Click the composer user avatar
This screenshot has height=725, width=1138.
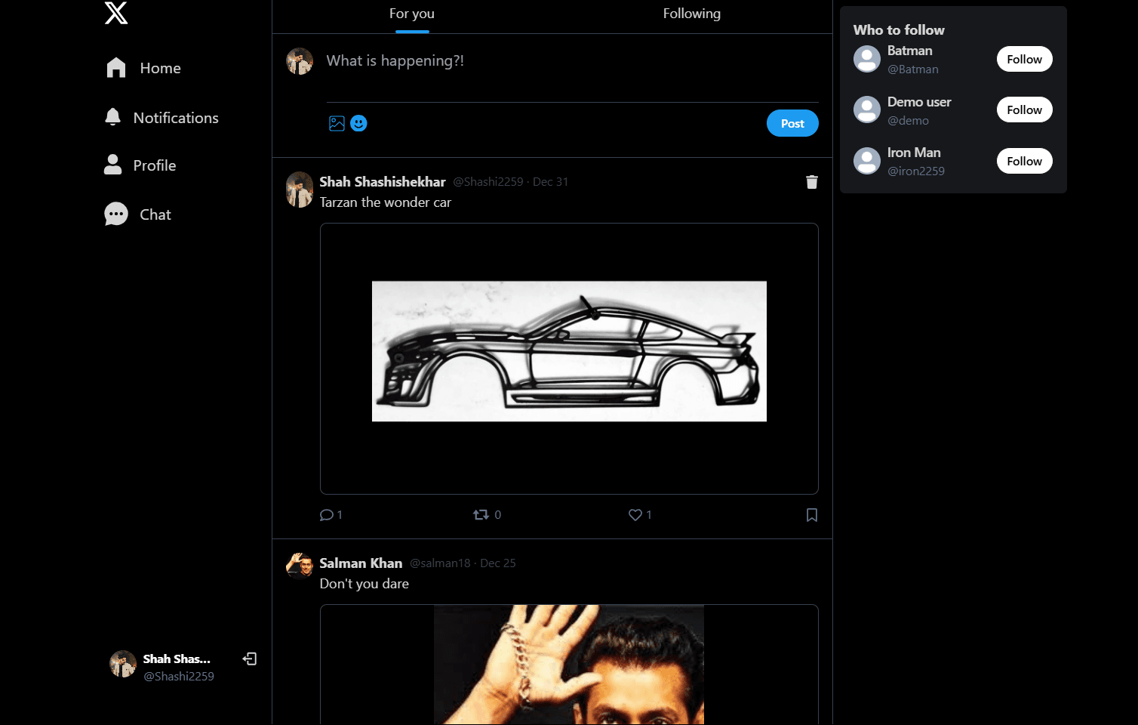click(x=300, y=62)
